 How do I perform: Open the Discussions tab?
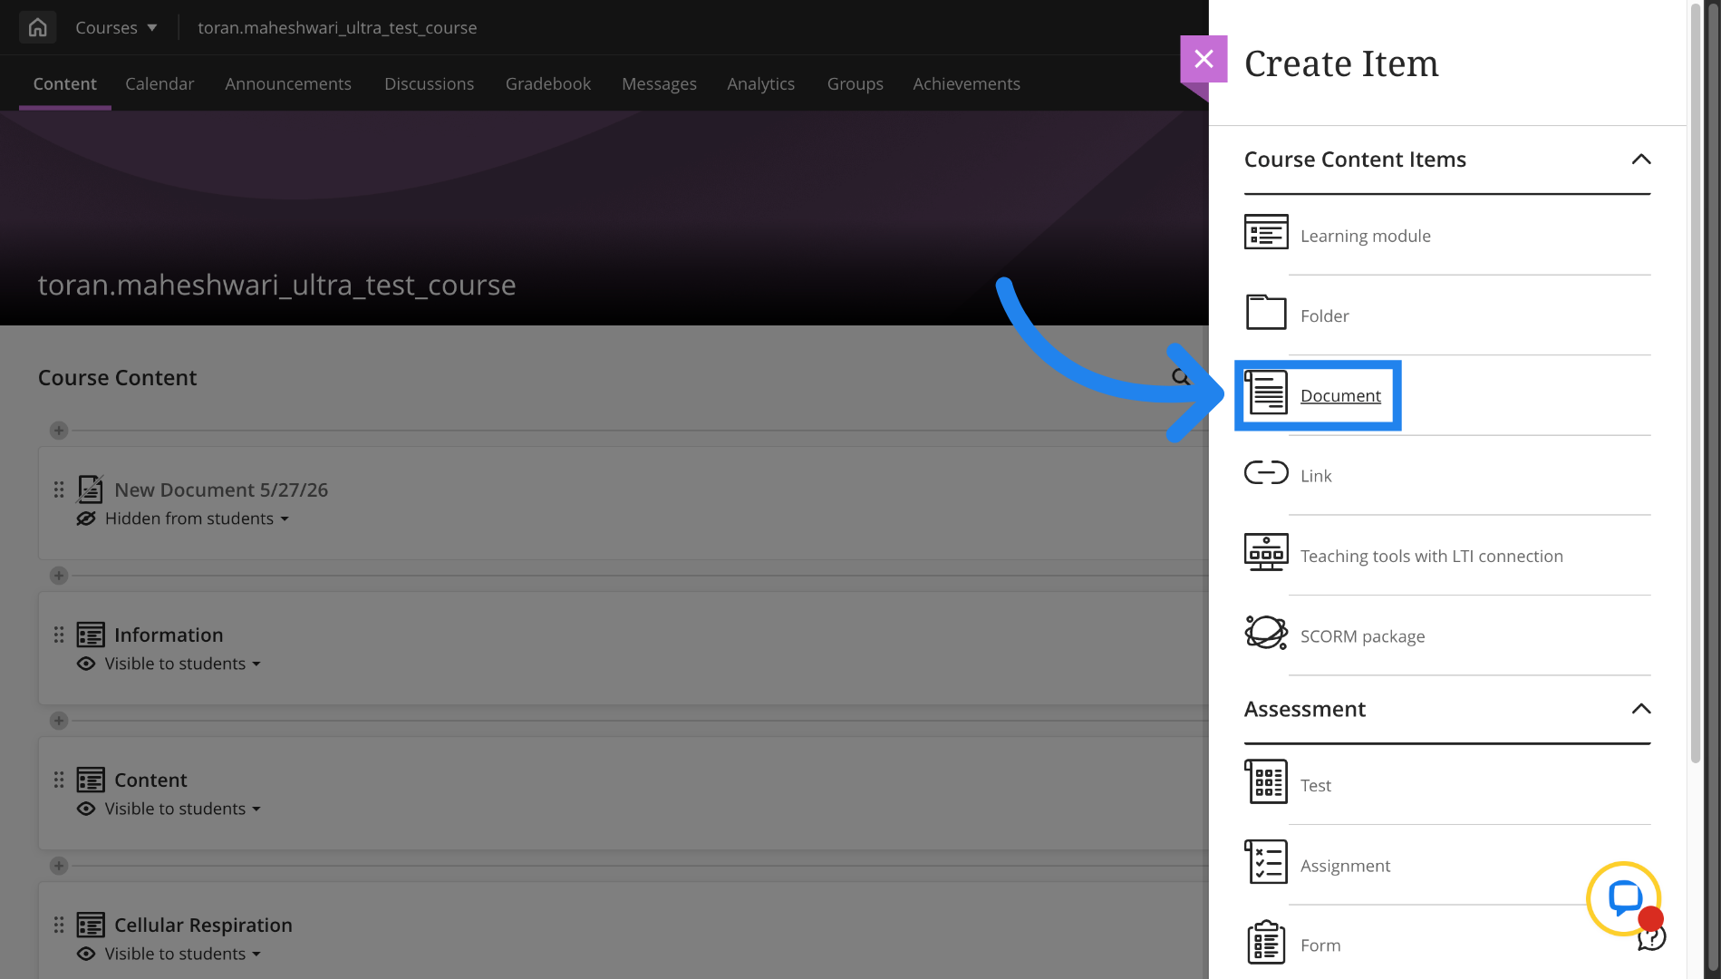tap(429, 83)
